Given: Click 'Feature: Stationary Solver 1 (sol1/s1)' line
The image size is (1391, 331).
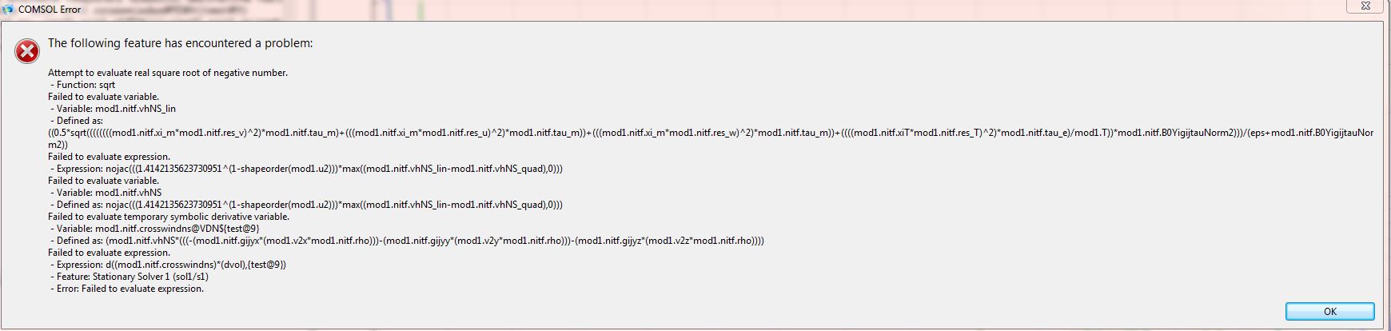Looking at the screenshot, I should tap(130, 277).
